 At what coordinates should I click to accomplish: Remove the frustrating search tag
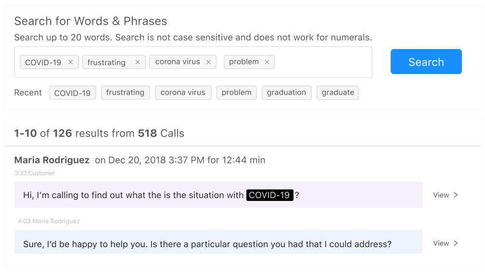point(138,62)
